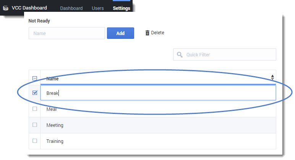Select the Meeting row name
295x160 pixels.
(x=55, y=125)
